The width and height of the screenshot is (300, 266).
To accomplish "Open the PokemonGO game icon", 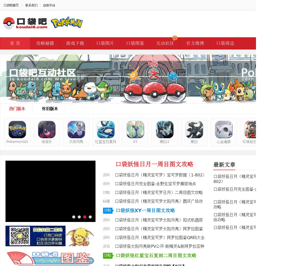I will click(x=17, y=132).
